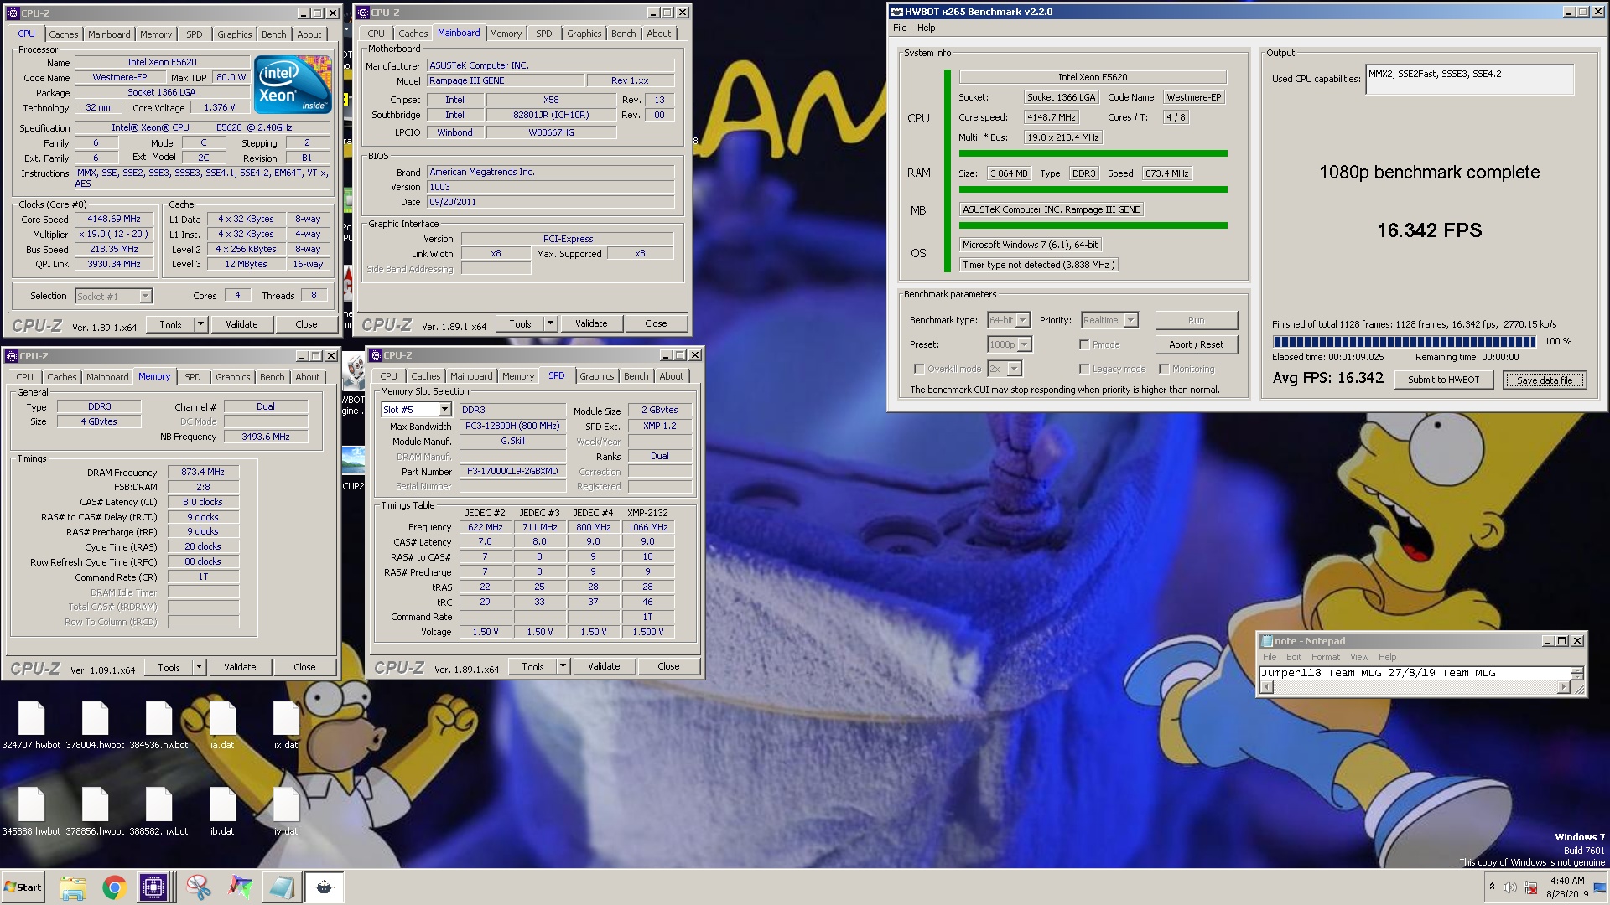Select the HWBOT x265 benchmark taskbar icon
The image size is (1610, 905).
(x=324, y=887)
